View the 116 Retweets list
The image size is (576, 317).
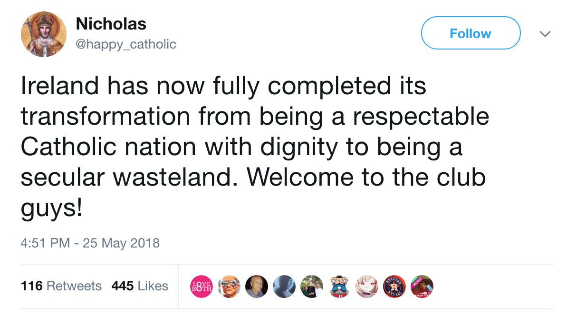point(61,286)
